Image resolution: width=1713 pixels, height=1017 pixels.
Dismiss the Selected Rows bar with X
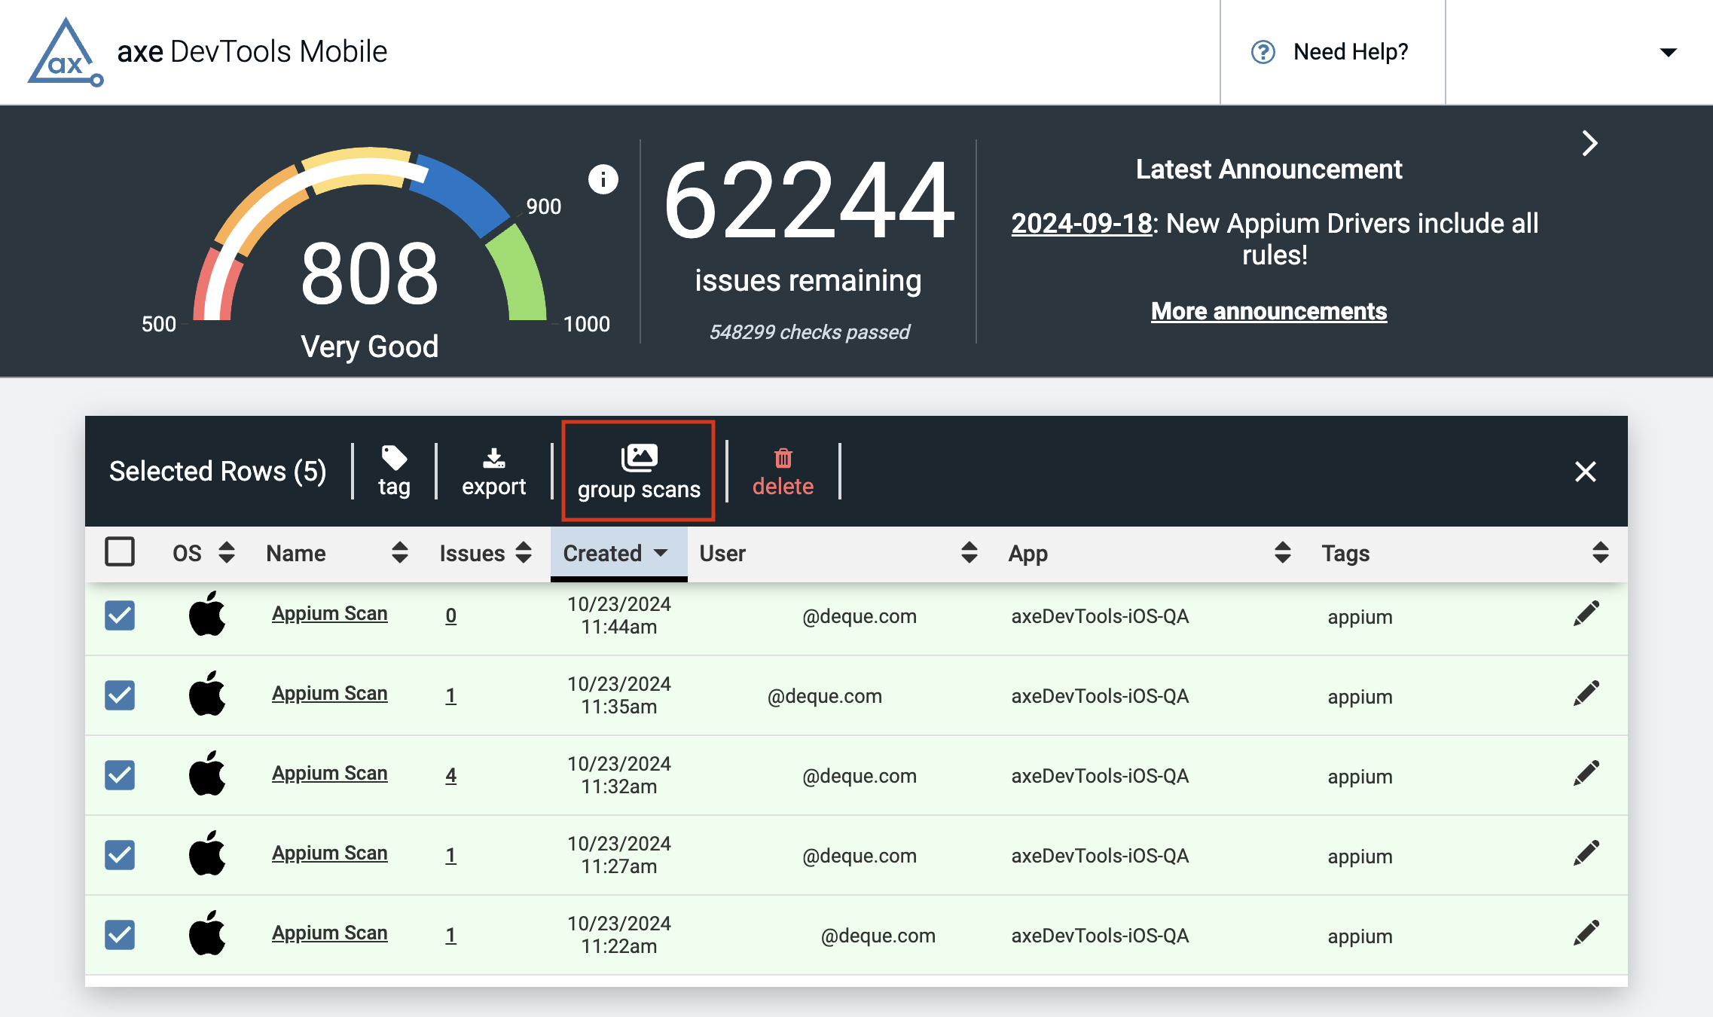tap(1585, 472)
